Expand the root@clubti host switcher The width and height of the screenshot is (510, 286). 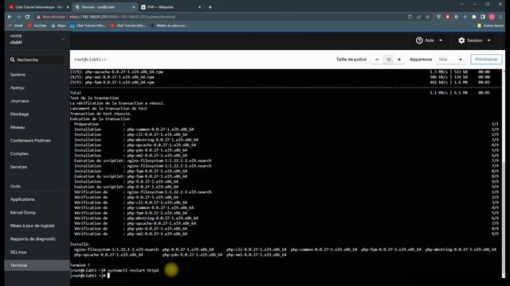(x=63, y=39)
